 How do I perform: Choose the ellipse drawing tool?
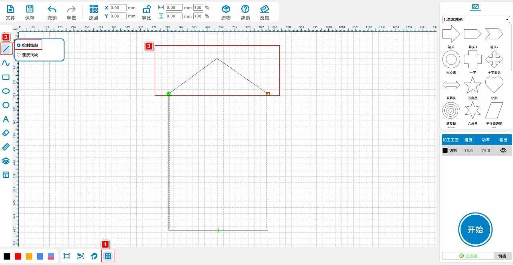click(x=6, y=91)
